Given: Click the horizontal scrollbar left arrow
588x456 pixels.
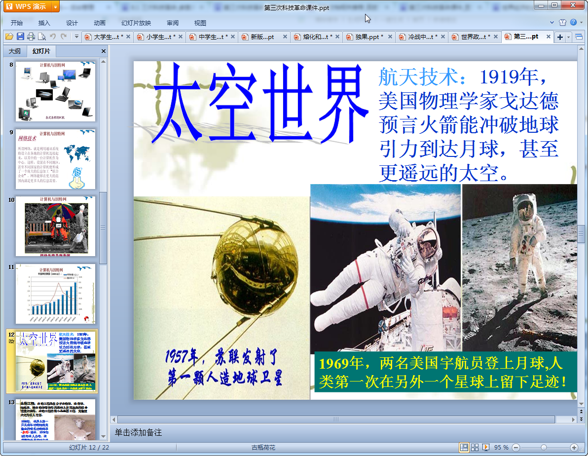Looking at the screenshot, I should [113, 419].
